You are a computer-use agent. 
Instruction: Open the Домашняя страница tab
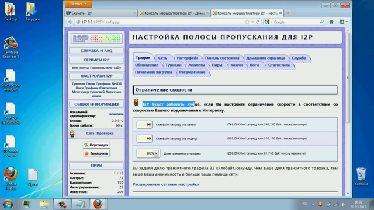coord(265,58)
